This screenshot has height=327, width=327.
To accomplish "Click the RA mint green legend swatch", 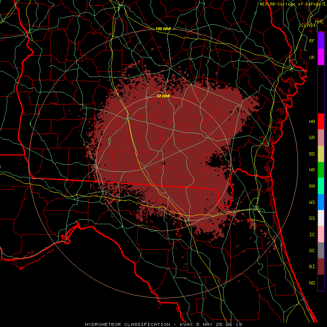I will click(321, 186).
